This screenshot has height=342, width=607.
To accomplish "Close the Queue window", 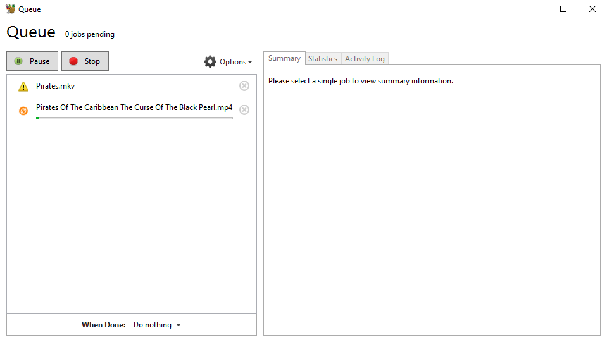I will coord(592,9).
